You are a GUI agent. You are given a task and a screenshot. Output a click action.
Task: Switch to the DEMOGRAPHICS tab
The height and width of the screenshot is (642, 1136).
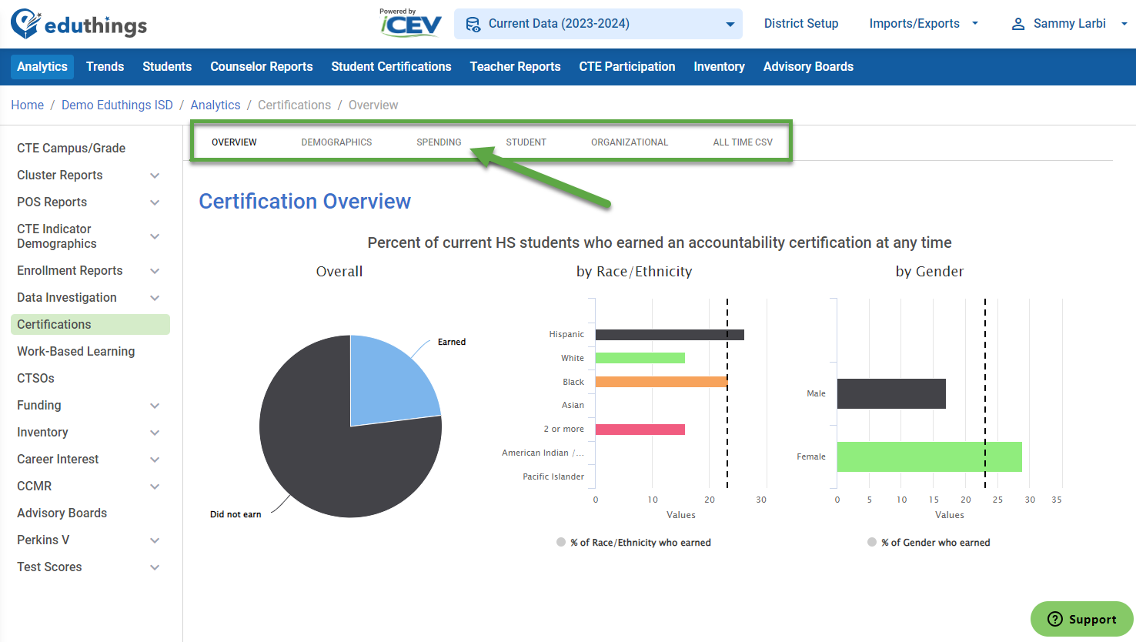coord(336,142)
